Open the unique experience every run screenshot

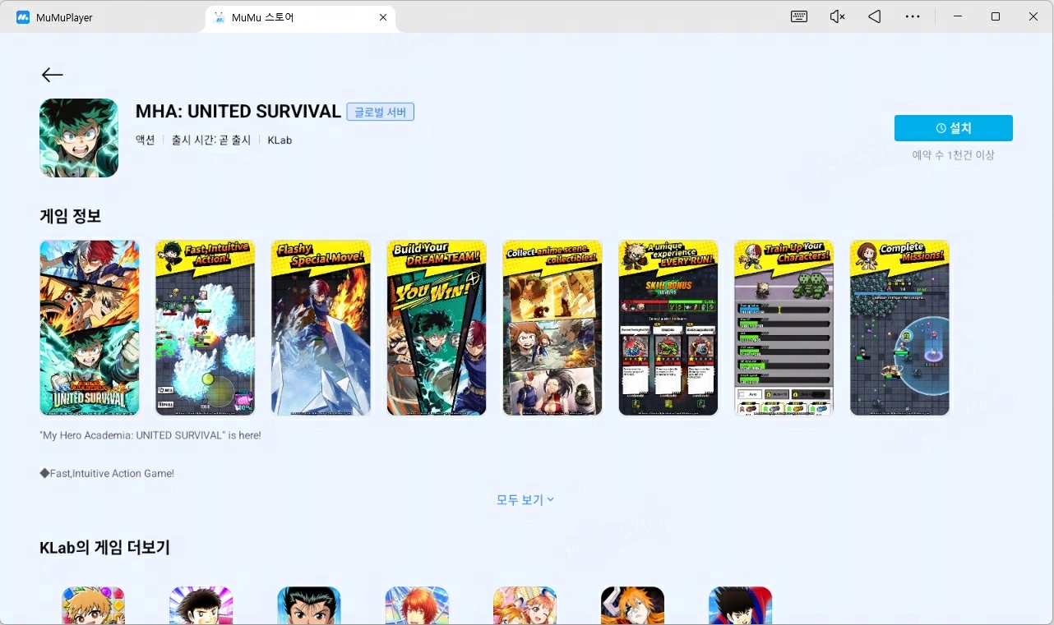[668, 328]
